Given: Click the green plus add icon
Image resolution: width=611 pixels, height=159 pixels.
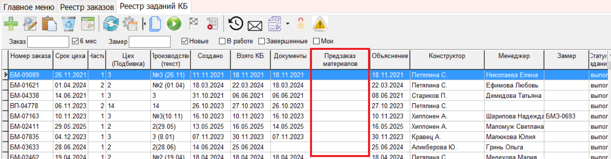Looking at the screenshot, I should [11, 24].
